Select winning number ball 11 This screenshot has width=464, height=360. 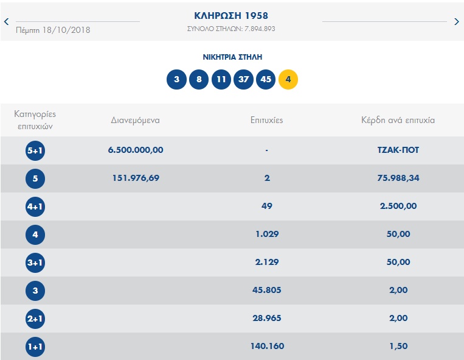pyautogui.click(x=221, y=80)
